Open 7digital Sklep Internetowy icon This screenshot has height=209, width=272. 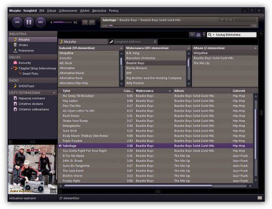[x=16, y=68]
